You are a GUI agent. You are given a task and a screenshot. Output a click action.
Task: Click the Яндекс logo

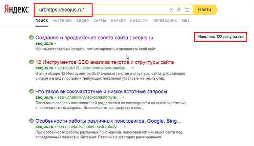coord(16,9)
